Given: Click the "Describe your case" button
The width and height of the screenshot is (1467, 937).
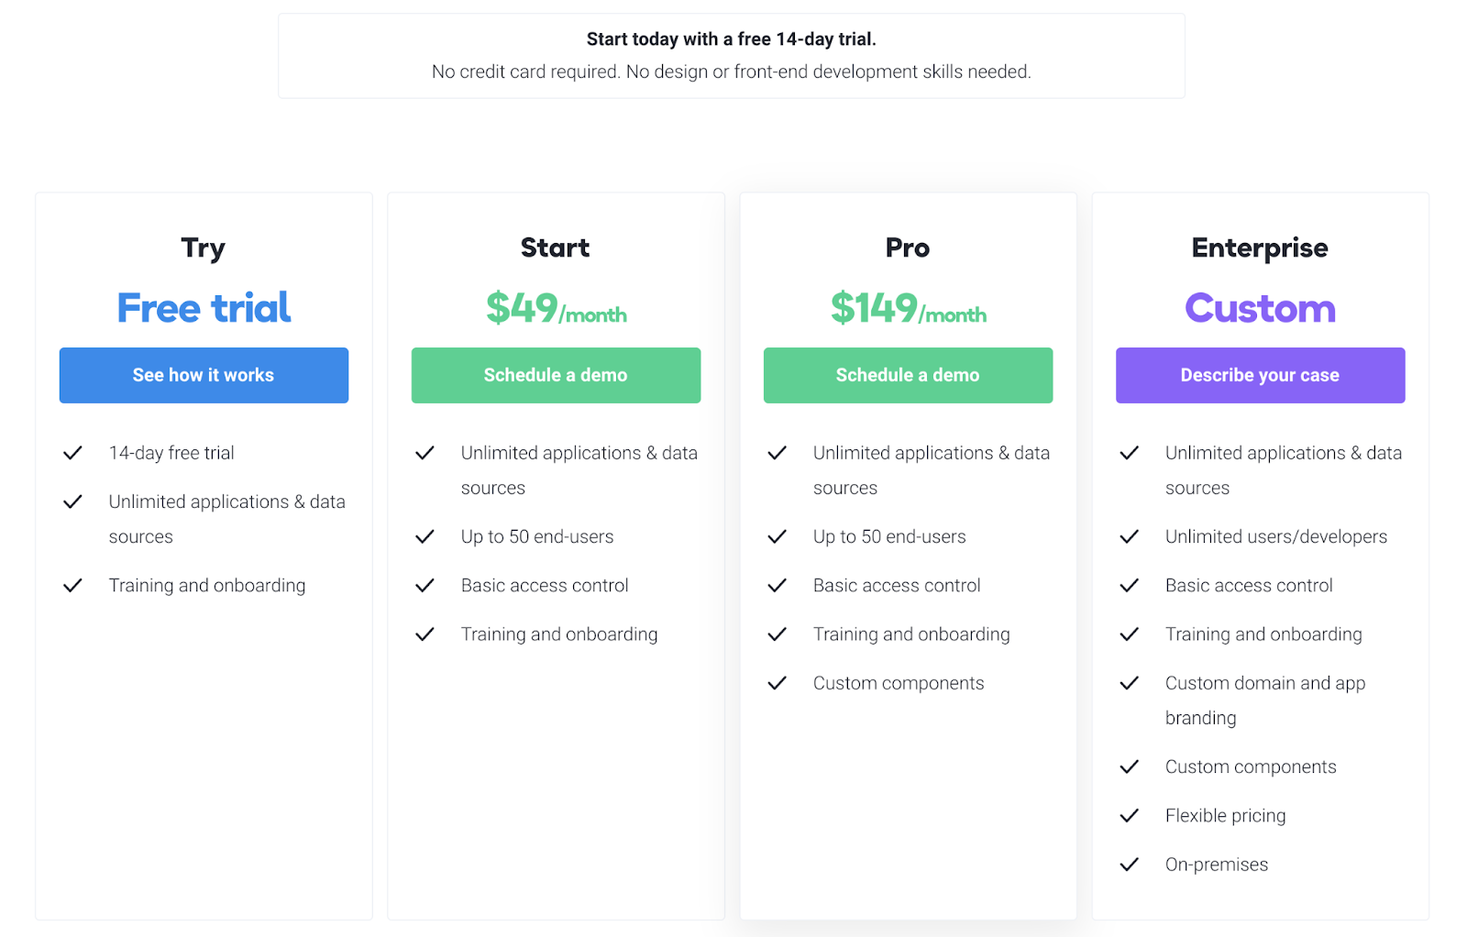Looking at the screenshot, I should tap(1260, 375).
